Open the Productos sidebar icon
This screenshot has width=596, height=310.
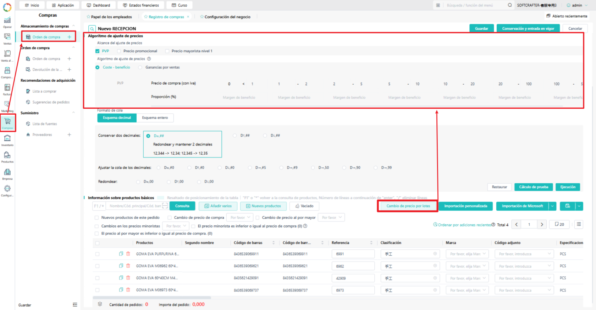7,157
